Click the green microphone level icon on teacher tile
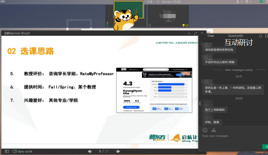The height and width of the screenshot is (155, 268). 107,24
